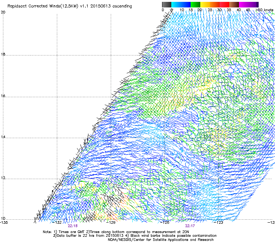275x242 pixels.
Task: Click the '40' knots legend label
Action: [239, 10]
